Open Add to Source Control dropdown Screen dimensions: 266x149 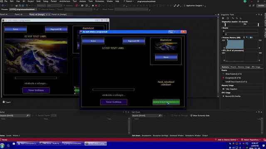point(227,140)
